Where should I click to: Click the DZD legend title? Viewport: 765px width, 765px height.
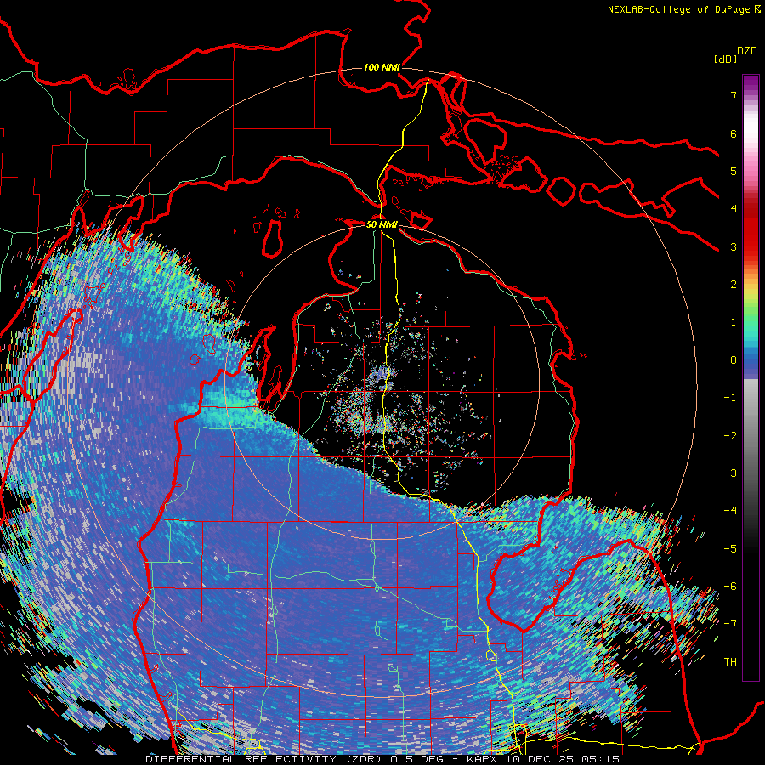coord(747,51)
